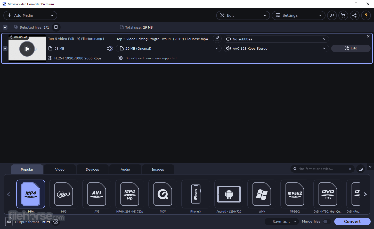
Task: Click the Convert button
Action: 352,222
